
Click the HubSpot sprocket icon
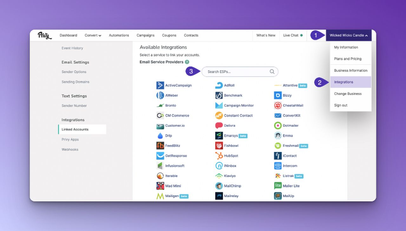pyautogui.click(x=219, y=156)
